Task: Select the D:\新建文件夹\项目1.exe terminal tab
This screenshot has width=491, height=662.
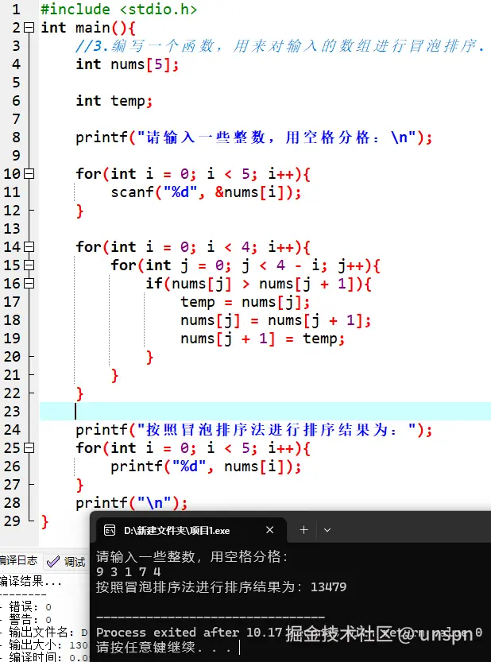Action: coord(191,530)
